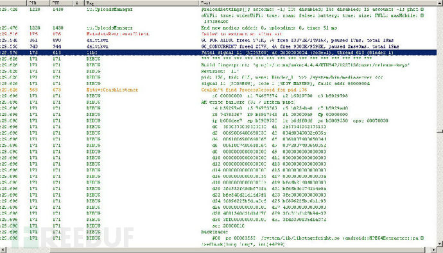Viewport: 443px width, 253px height.
Task: Select the highlighted 'Fatal signal 11' libc row
Action: pos(218,53)
